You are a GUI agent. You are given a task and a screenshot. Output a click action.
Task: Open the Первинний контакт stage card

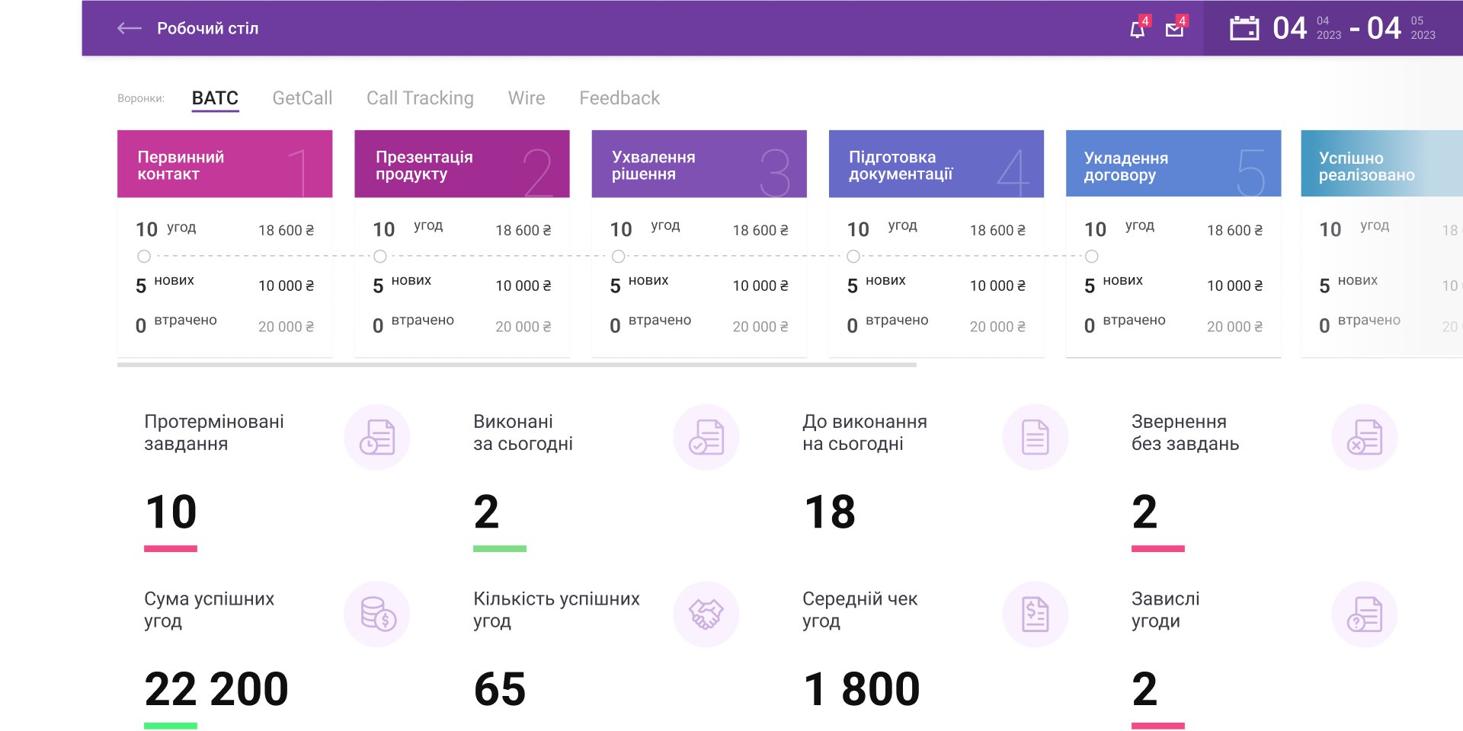tap(225, 164)
